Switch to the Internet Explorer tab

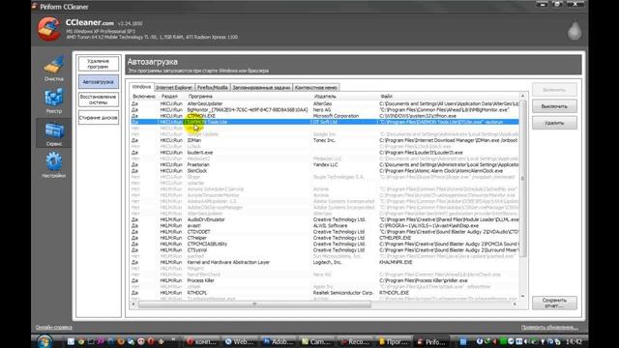[174, 88]
